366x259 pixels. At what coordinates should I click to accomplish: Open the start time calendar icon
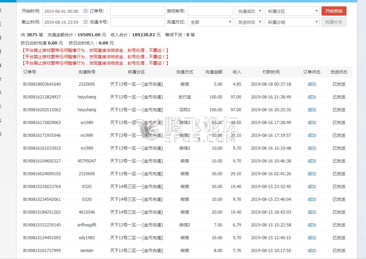(x=85, y=11)
